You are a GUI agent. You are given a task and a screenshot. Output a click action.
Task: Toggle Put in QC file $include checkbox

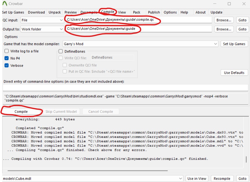pos(64,71)
